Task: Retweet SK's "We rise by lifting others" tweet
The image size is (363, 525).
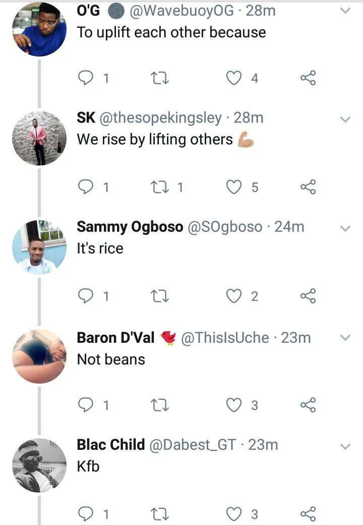Action: coord(160,187)
